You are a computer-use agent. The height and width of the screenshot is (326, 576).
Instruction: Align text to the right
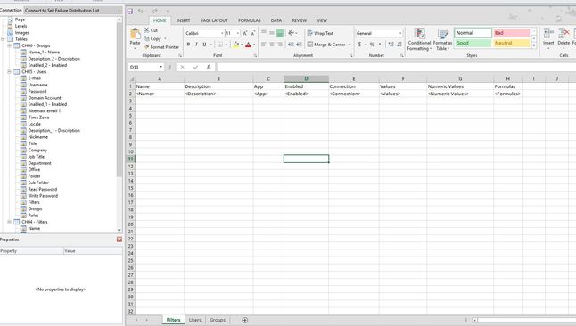280,45
